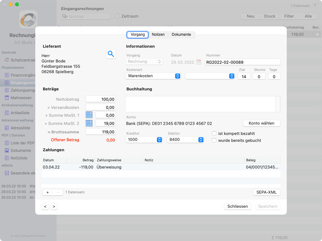
Task: Open the Dokumente tab
Action: tap(181, 35)
